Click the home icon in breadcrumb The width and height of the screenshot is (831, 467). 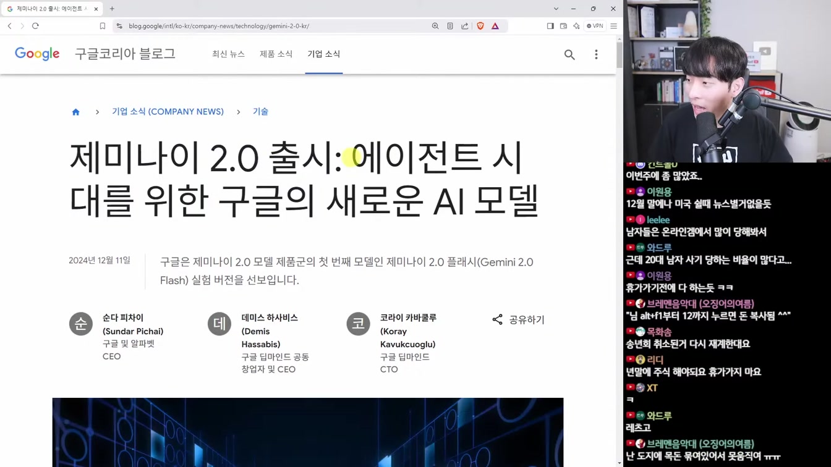(x=76, y=112)
